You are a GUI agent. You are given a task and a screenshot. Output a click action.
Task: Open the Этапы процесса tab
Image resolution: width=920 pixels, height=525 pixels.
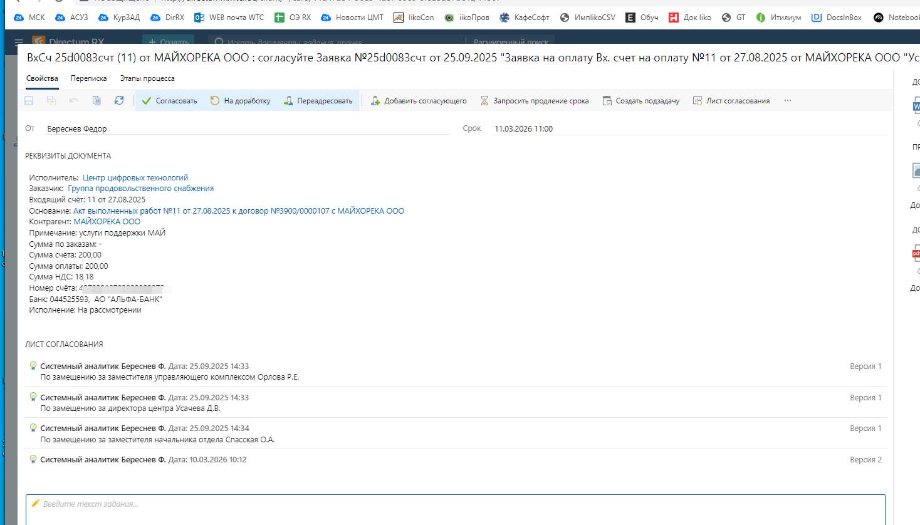pos(147,78)
